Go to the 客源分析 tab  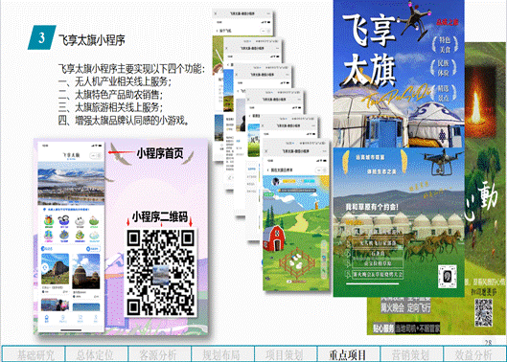point(159,354)
